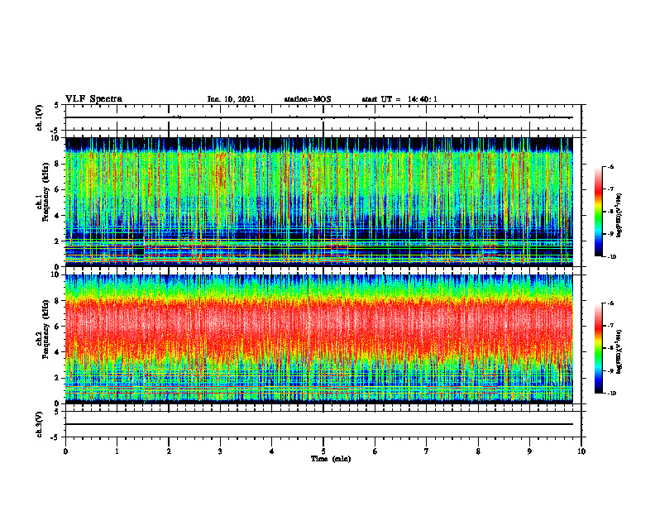Click time axis tick label "7"
This screenshot has height=506, width=655.
pos(427,451)
